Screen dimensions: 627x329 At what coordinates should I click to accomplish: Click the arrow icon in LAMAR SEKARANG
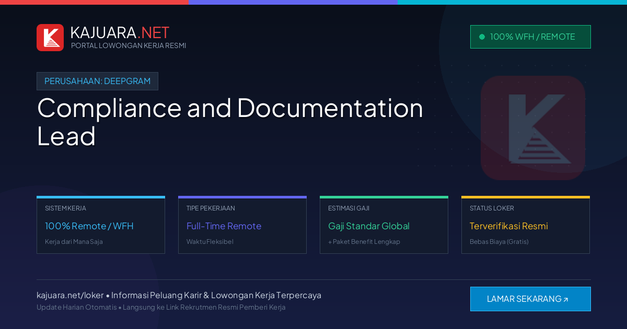click(565, 300)
